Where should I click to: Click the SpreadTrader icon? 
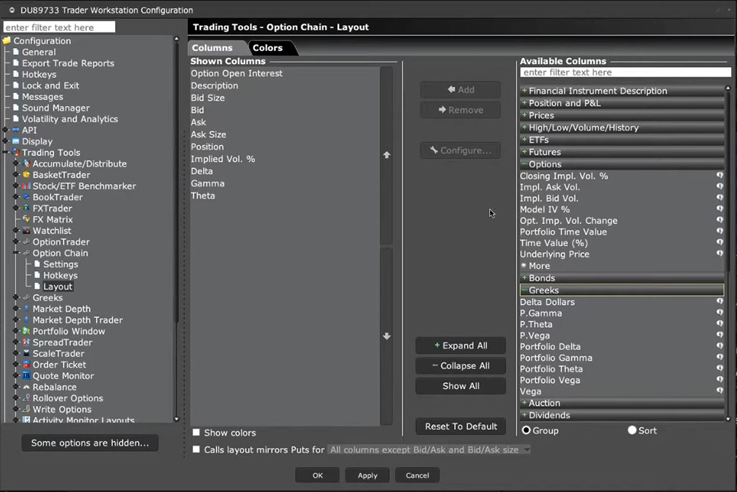(27, 342)
